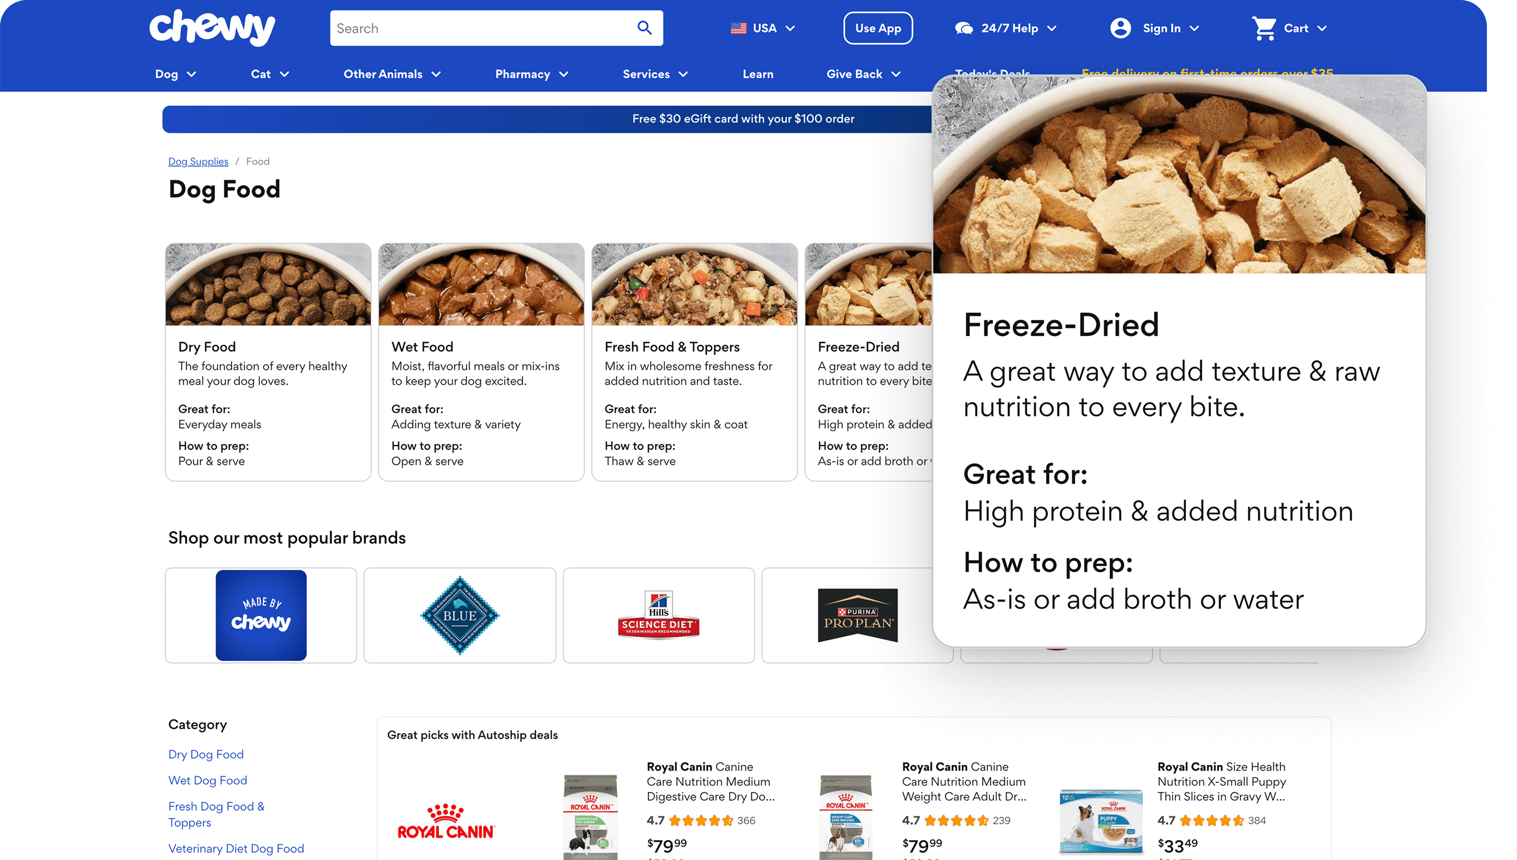Open the Fresh Food & Toppers card
1517x860 pixels.
[694, 362]
